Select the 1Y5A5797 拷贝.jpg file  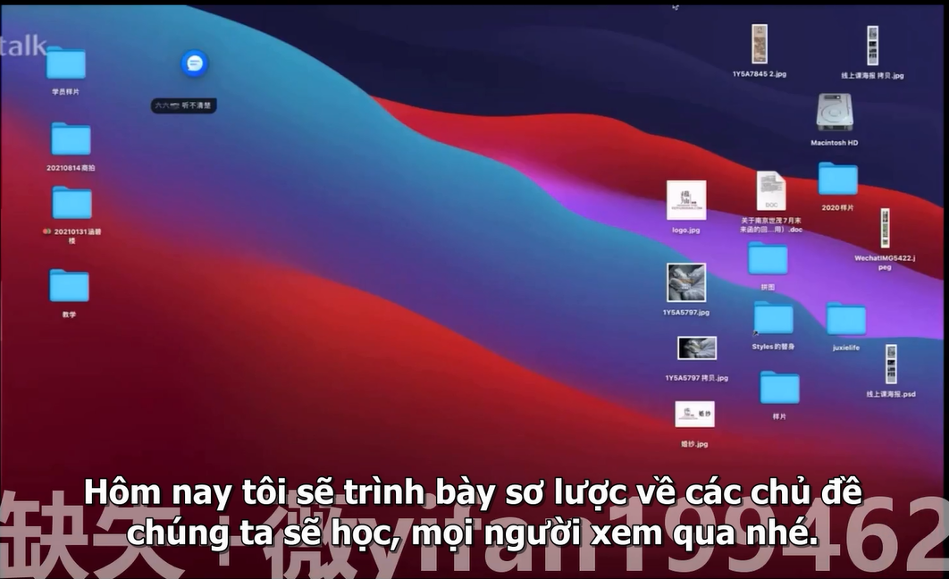click(696, 348)
